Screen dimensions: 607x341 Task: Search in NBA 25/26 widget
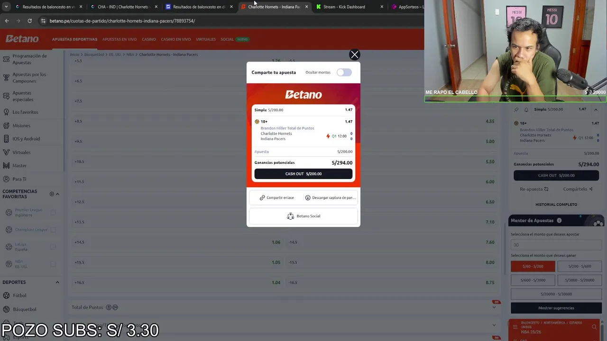594,327
